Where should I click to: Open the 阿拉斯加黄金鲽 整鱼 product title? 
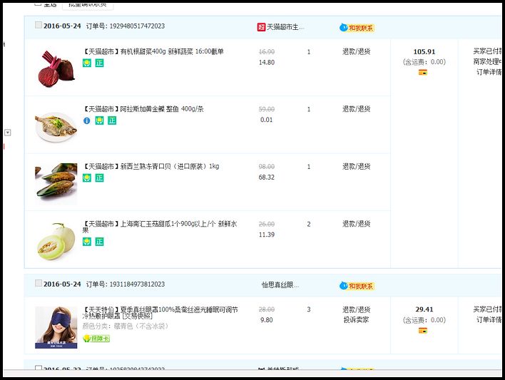click(143, 109)
